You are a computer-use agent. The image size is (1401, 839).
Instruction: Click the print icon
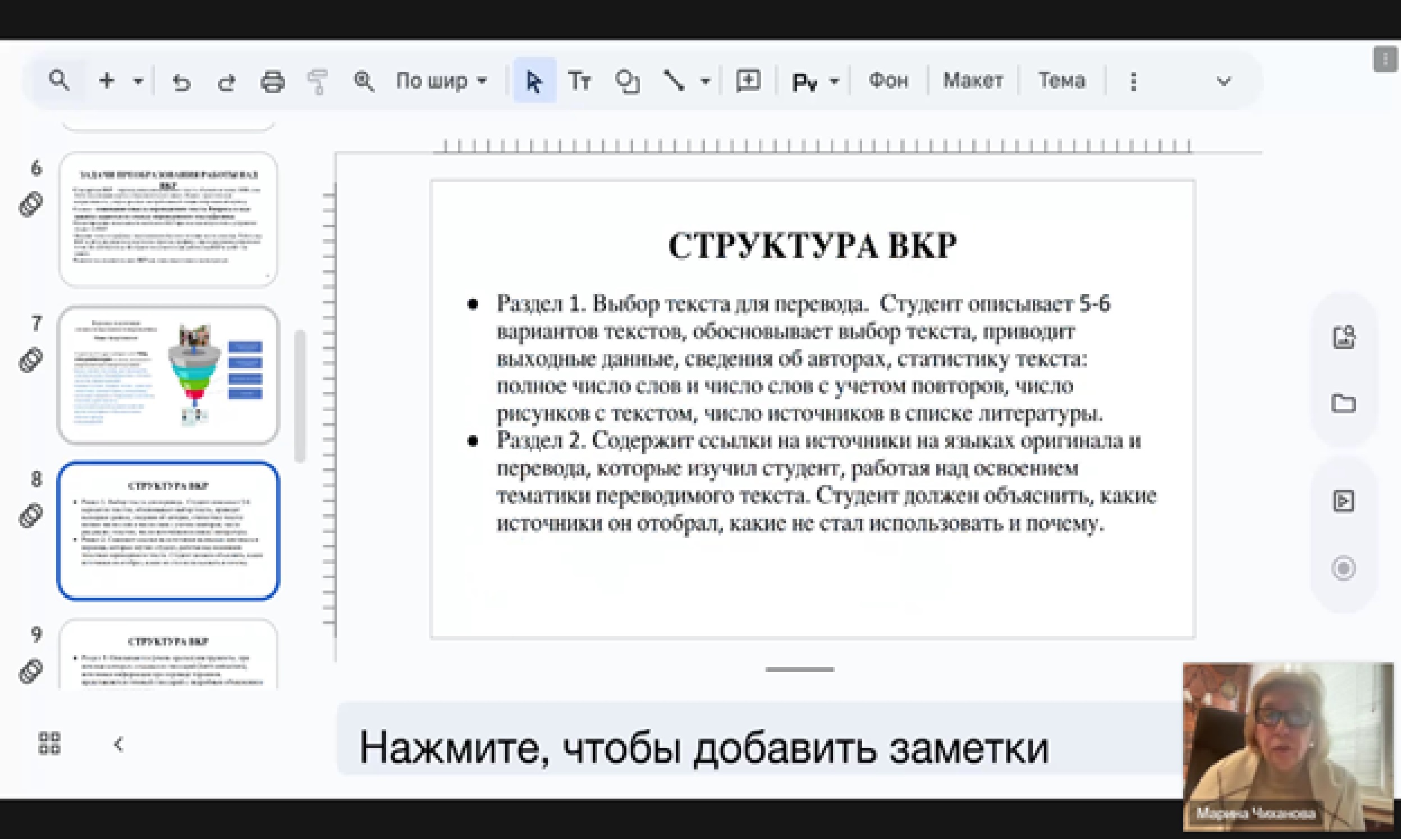point(272,82)
